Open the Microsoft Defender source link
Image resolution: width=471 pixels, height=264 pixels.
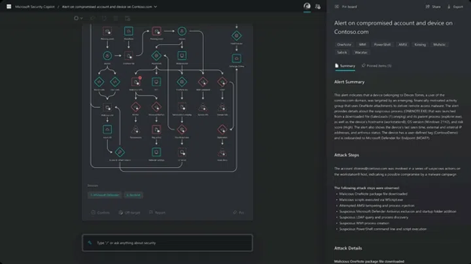104,195
